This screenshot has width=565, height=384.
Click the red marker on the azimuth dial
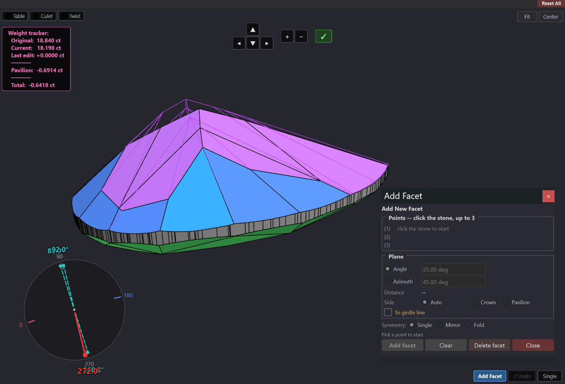pos(85,355)
